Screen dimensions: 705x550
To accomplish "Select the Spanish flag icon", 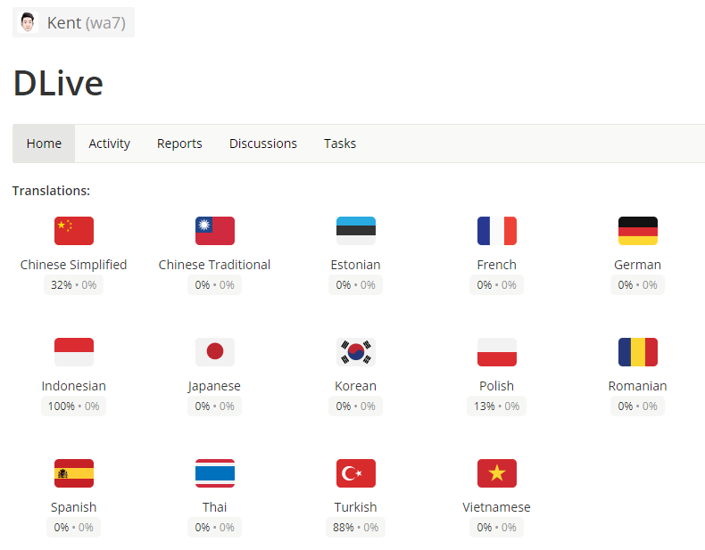I will click(74, 473).
